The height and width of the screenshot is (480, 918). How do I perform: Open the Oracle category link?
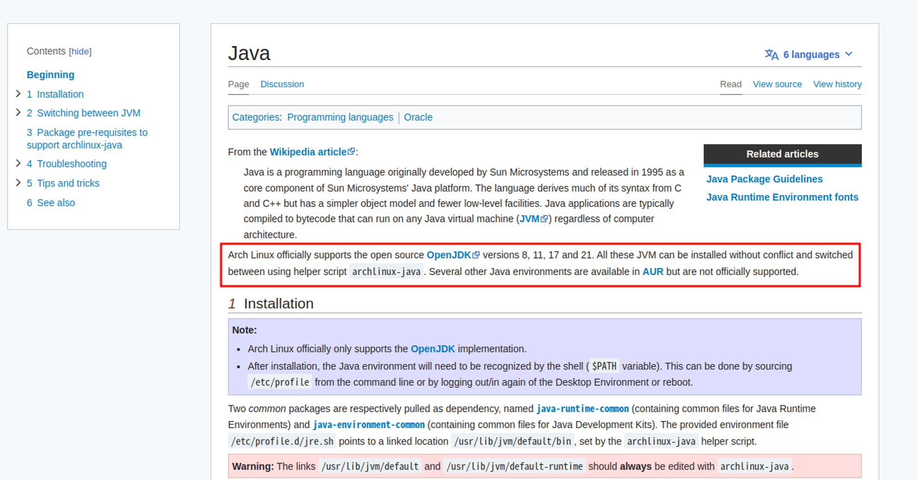tap(418, 117)
